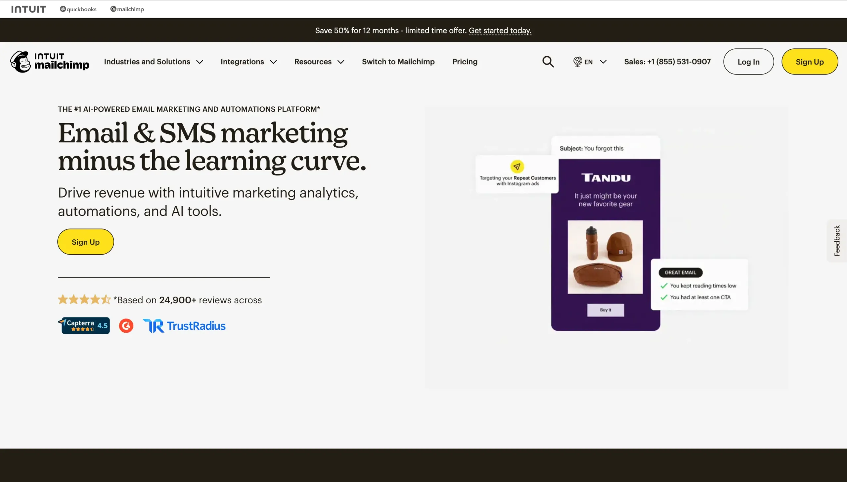The image size is (847, 482).
Task: Open the Feedback side tab
Action: pos(837,241)
